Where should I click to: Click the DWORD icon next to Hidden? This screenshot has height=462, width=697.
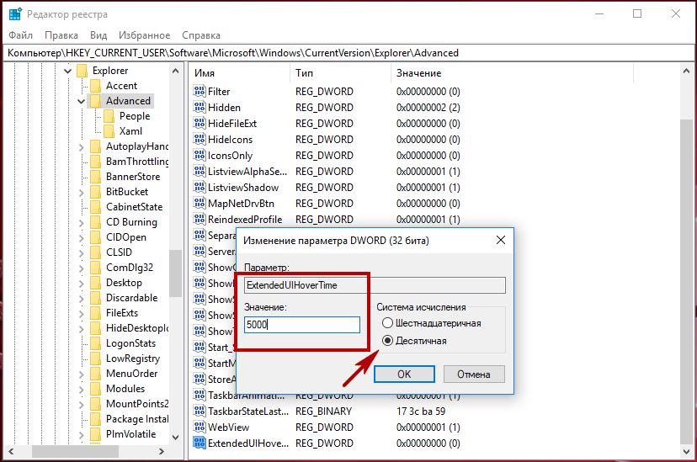click(x=200, y=108)
